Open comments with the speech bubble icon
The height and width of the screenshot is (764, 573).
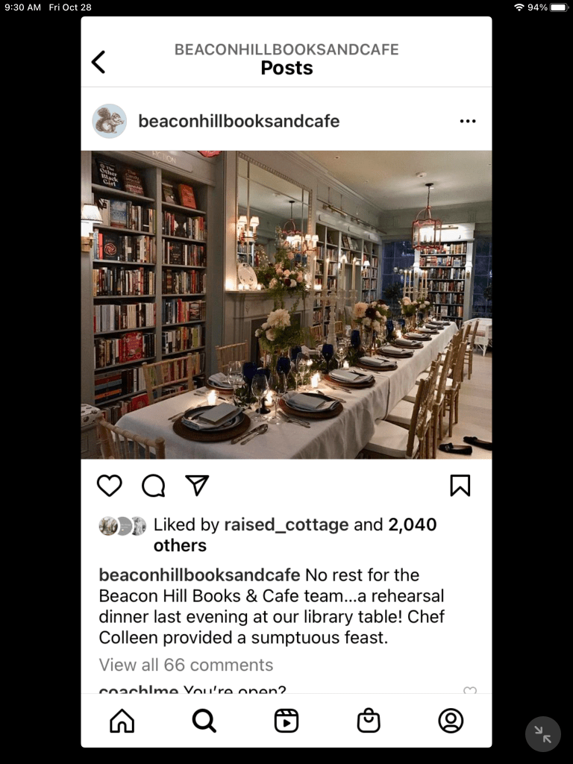(154, 485)
